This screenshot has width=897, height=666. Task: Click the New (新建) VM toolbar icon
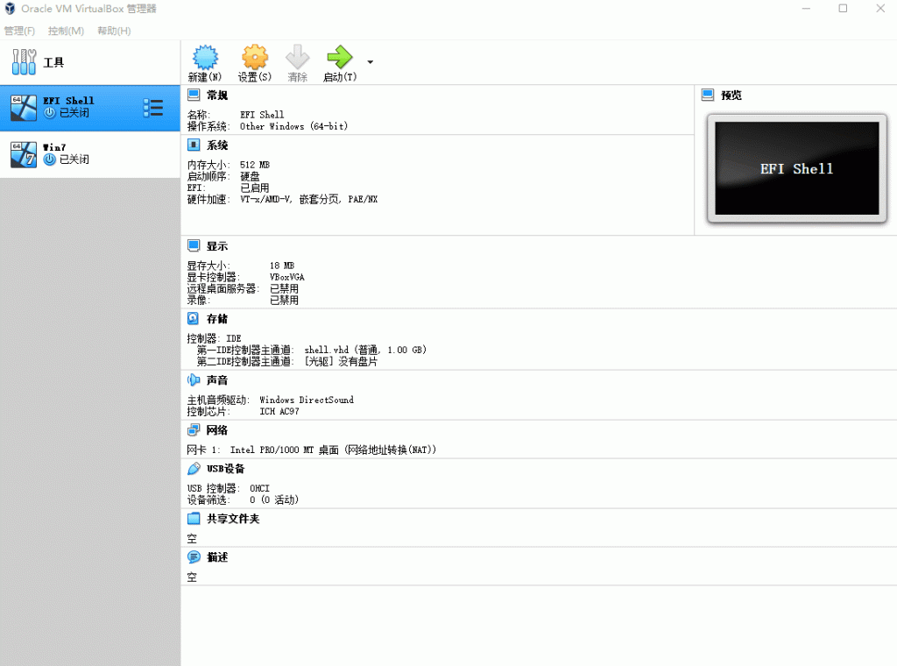coord(204,59)
